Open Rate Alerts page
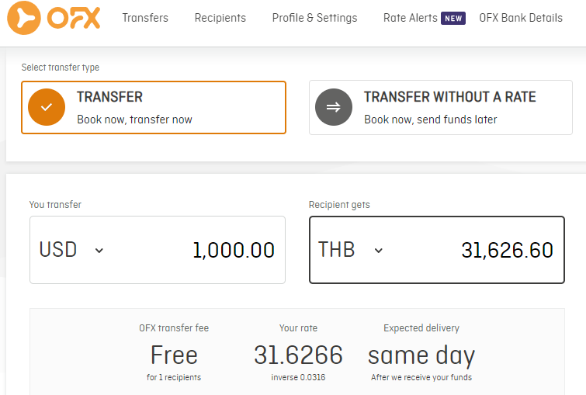Image resolution: width=586 pixels, height=395 pixels. [x=411, y=18]
